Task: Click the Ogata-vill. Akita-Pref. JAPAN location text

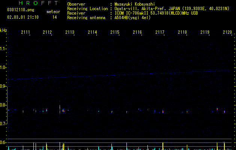Action: pos(172,9)
